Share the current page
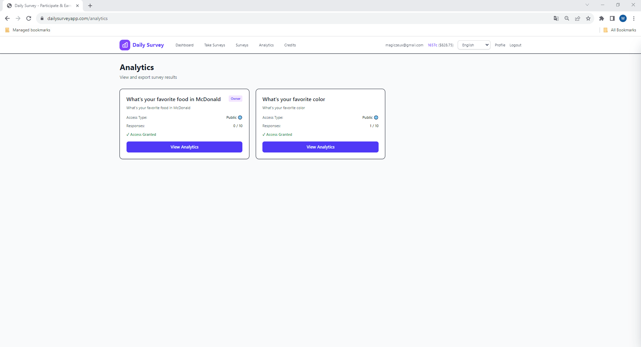The image size is (641, 347). (x=578, y=18)
